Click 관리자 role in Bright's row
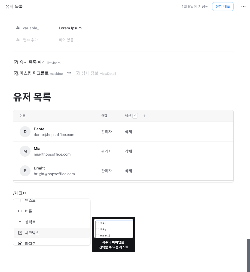 tap(106, 171)
